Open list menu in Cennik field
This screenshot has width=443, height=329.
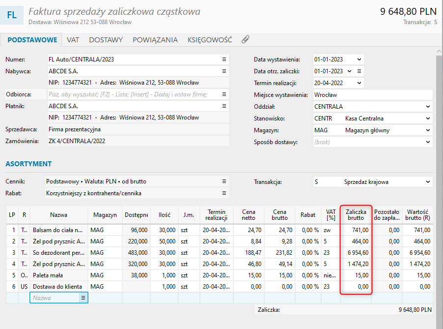click(x=224, y=181)
